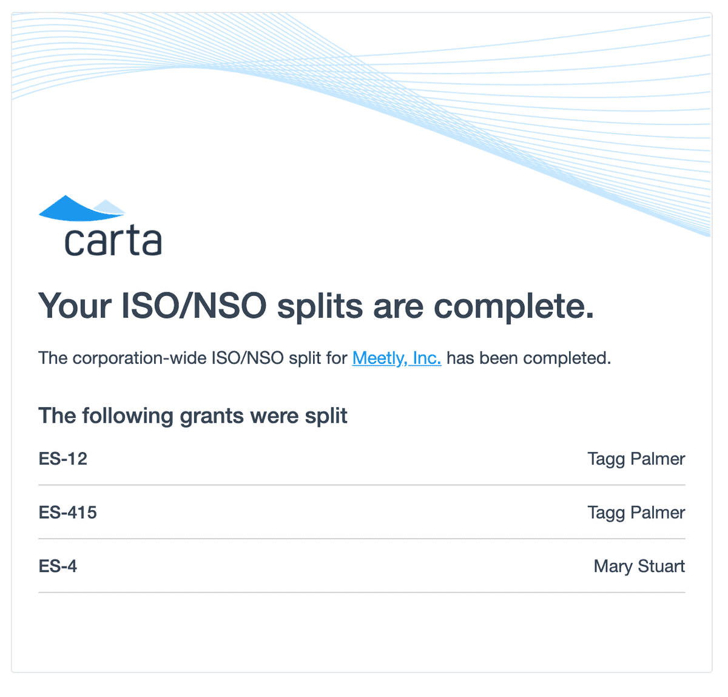The image size is (728, 697).
Task: Click the divider line below the ES-12 row
Action: [362, 485]
